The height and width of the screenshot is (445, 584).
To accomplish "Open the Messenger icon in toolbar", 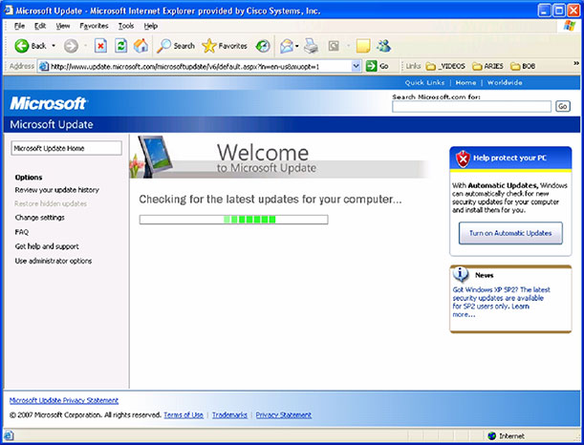I will point(383,45).
